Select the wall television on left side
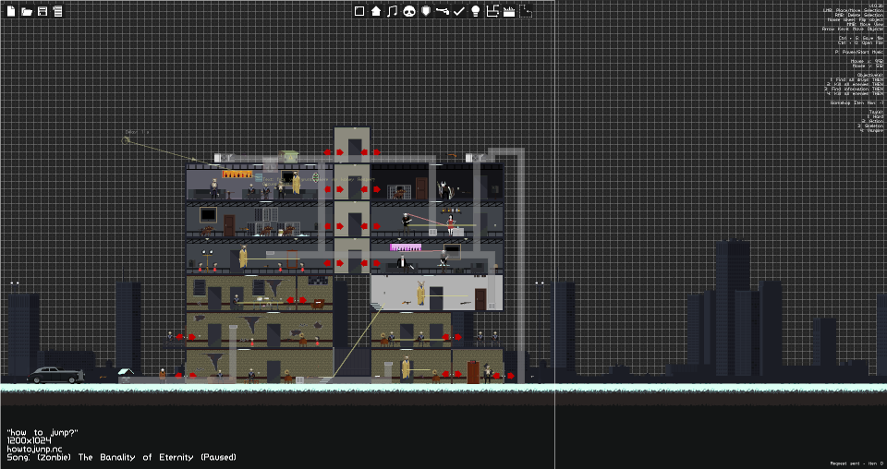The width and height of the screenshot is (887, 469). (x=208, y=214)
